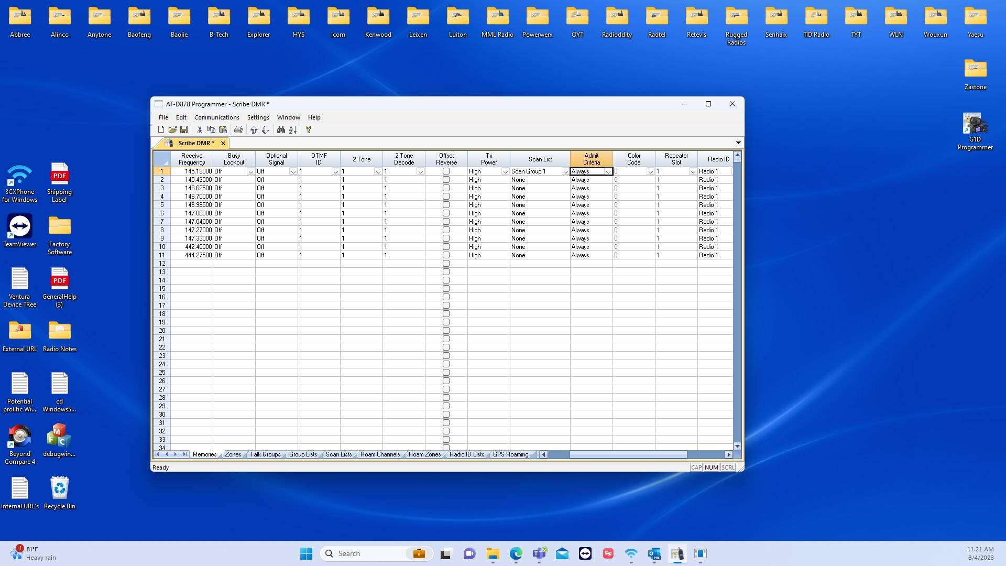Click the Find binoculars icon
Image resolution: width=1006 pixels, height=566 pixels.
(281, 129)
